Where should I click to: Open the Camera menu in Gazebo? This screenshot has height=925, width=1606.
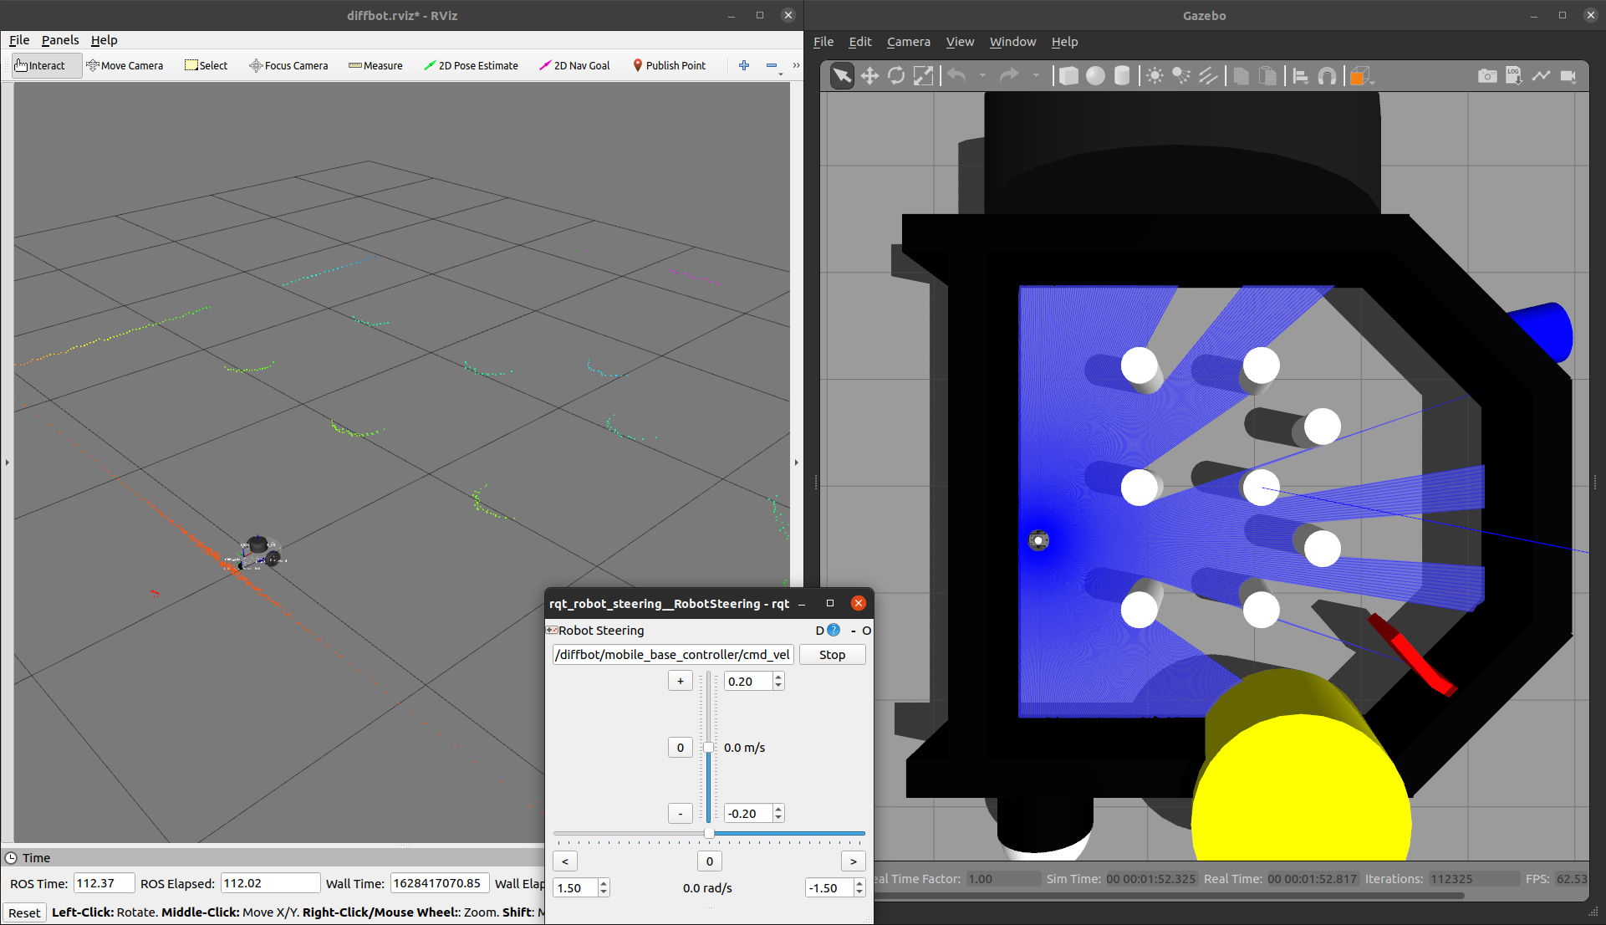[x=908, y=41]
